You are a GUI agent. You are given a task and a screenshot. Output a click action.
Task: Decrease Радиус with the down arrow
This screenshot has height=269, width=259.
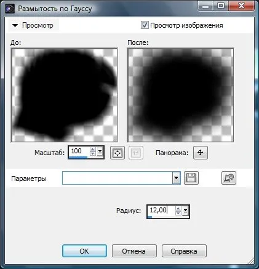click(x=178, y=213)
